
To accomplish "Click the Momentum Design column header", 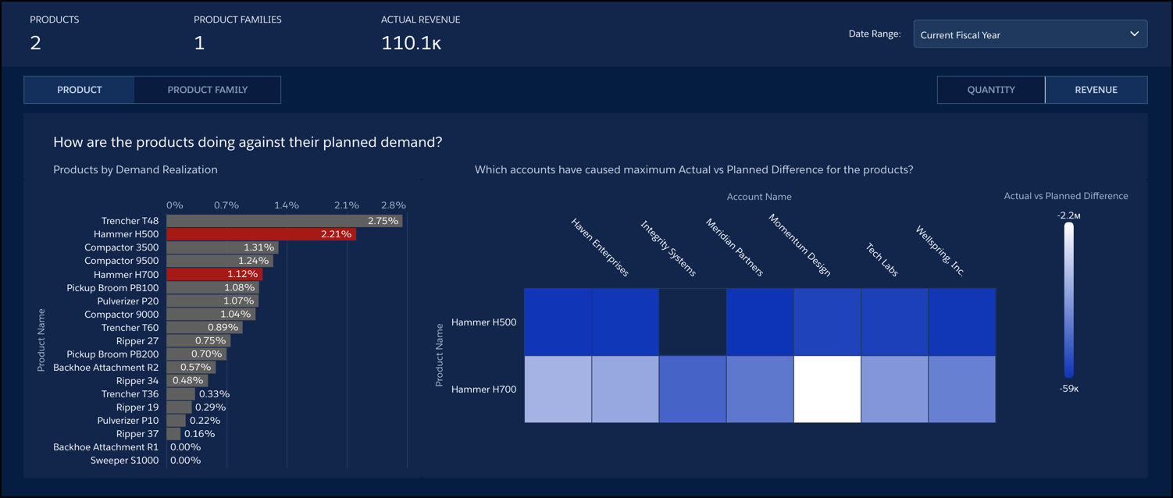I will coord(800,245).
